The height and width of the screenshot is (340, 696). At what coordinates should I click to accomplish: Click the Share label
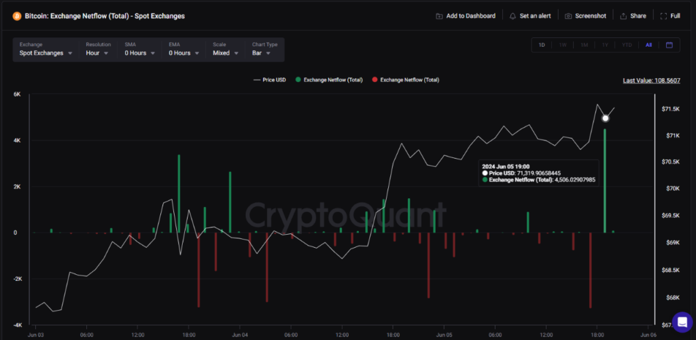tap(638, 16)
